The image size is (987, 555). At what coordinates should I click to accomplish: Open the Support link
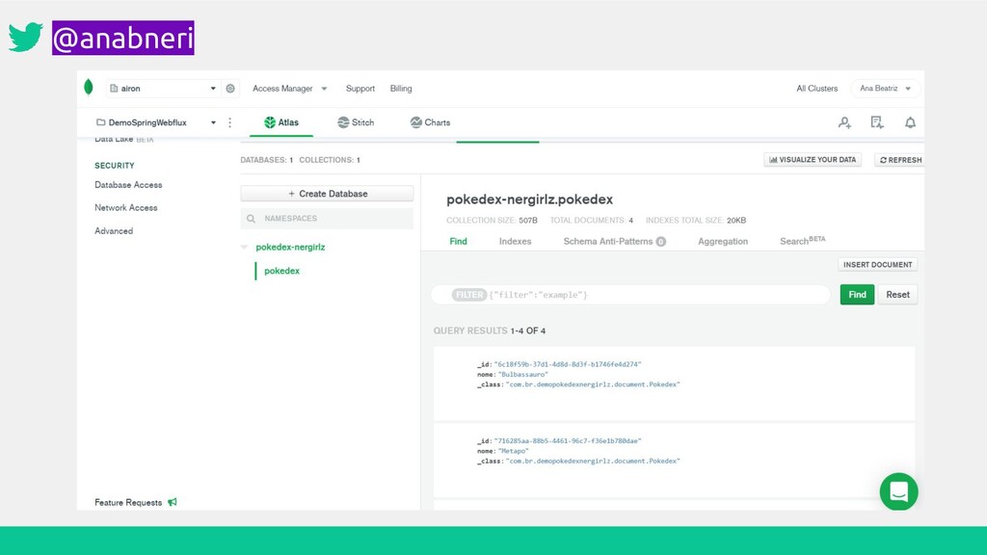coord(360,89)
